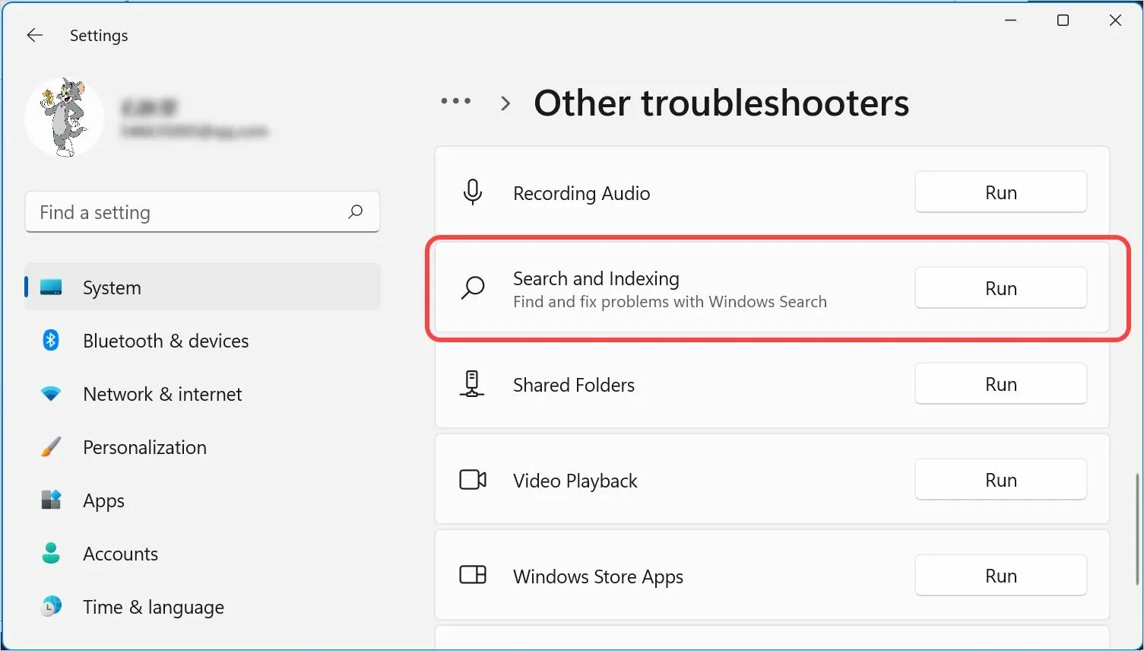
Task: Run the Windows Store Apps troubleshooter
Action: click(1000, 576)
